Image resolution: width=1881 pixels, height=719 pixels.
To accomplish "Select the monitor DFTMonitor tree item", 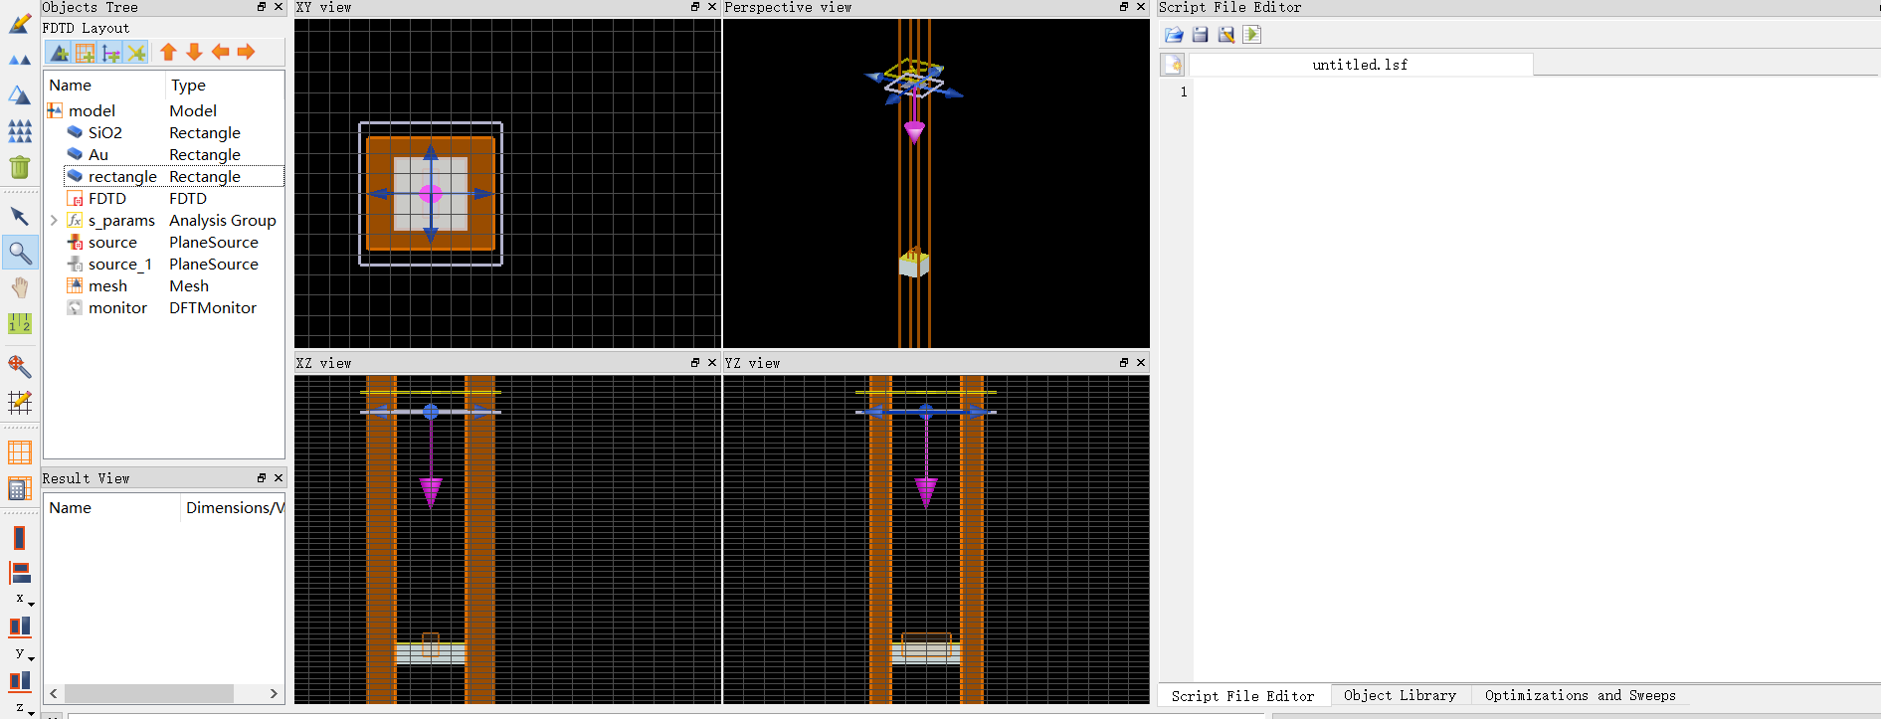I will [117, 308].
